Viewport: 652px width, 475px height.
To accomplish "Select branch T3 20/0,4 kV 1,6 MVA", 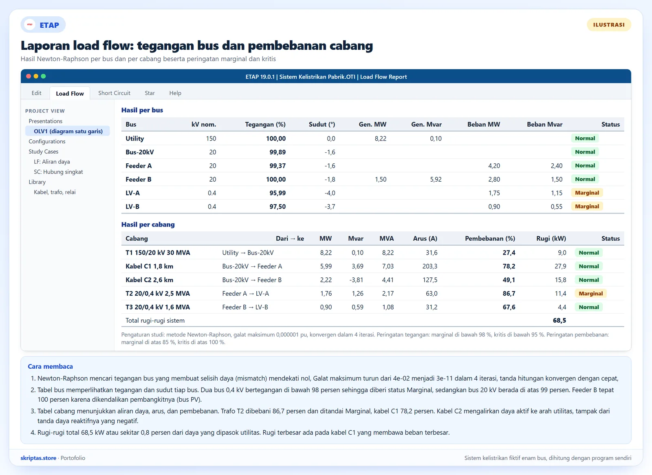I will point(158,307).
